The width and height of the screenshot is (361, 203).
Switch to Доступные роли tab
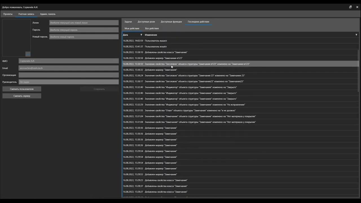pyautogui.click(x=146, y=22)
